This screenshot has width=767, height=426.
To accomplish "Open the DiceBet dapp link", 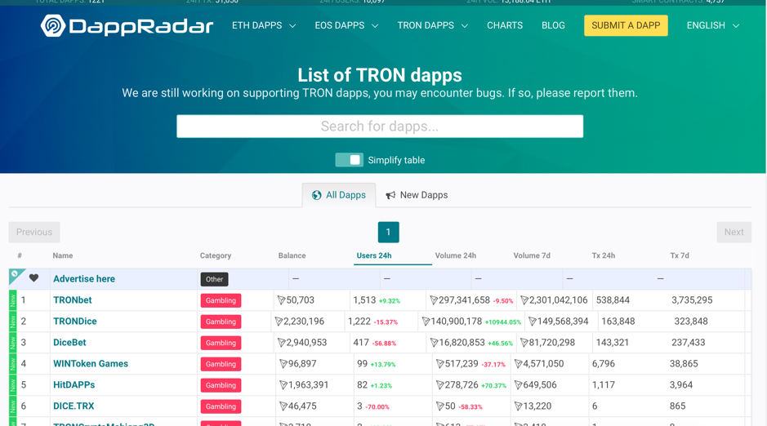I will pyautogui.click(x=69, y=343).
